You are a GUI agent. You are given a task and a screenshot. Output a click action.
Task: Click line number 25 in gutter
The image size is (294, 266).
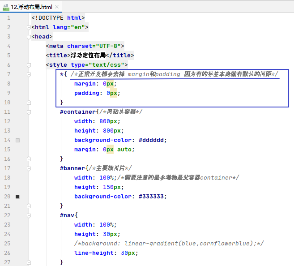click(x=7, y=244)
